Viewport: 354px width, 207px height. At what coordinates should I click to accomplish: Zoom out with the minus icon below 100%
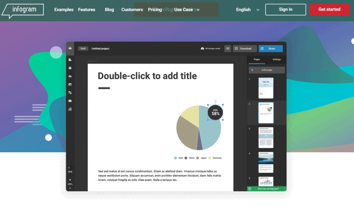point(70,188)
